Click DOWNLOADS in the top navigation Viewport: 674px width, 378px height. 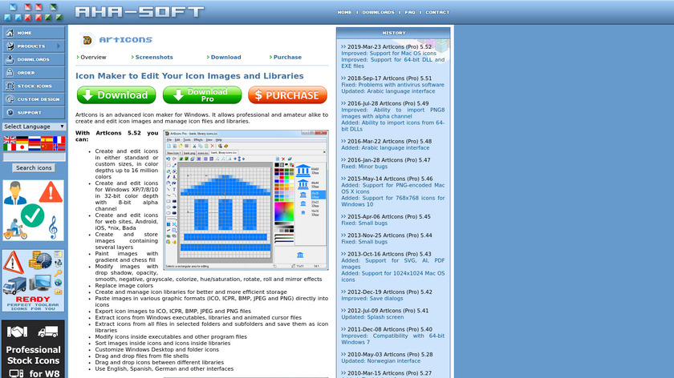point(378,13)
